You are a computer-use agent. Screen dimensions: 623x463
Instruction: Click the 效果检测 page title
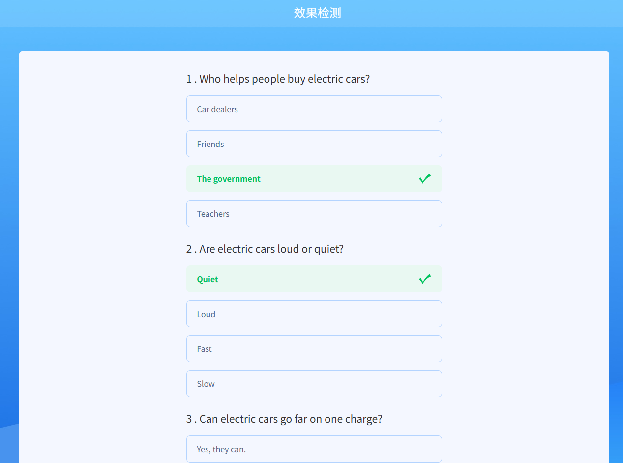(x=317, y=13)
